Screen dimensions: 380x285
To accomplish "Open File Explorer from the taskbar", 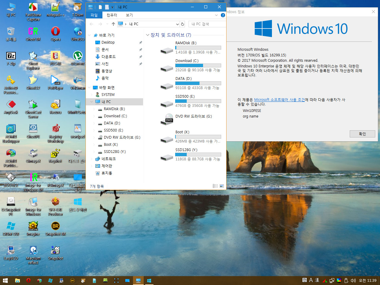I will click(18, 280).
